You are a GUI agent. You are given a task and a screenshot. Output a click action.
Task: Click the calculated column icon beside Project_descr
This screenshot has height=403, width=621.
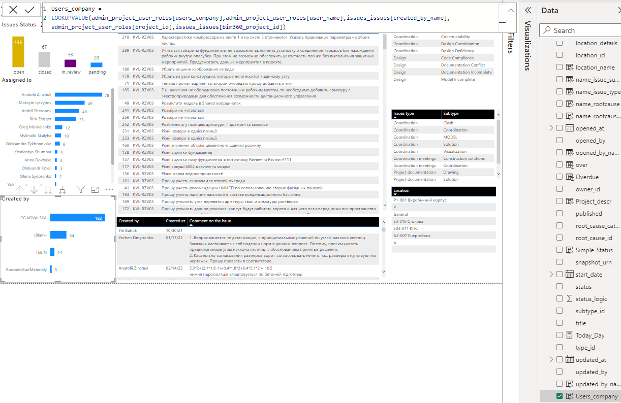[569, 201]
